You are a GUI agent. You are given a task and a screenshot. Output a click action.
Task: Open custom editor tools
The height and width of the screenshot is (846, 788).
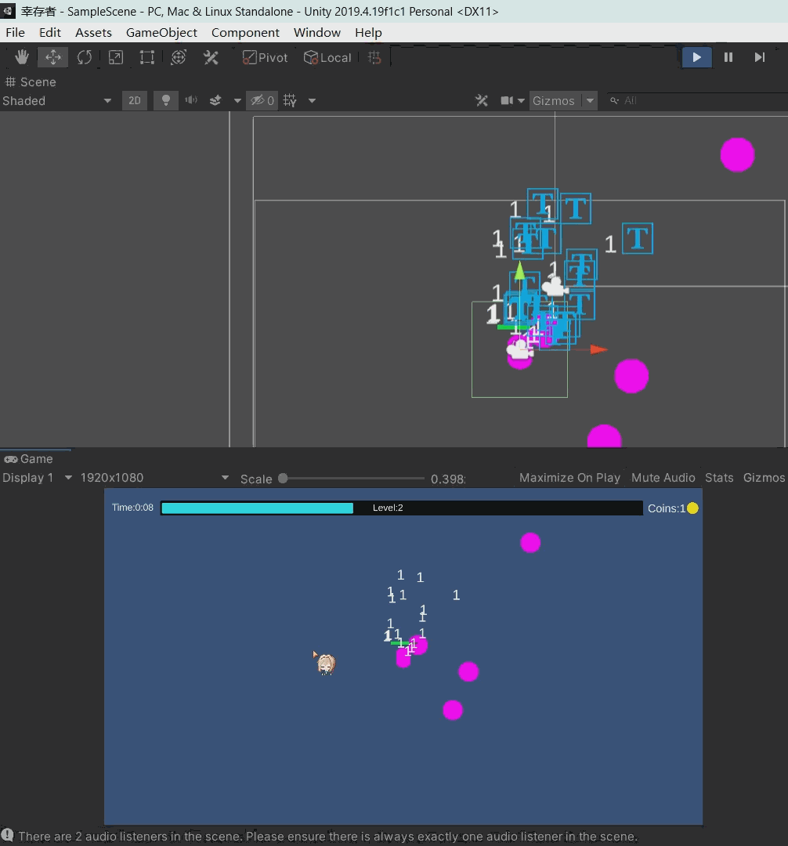point(211,57)
